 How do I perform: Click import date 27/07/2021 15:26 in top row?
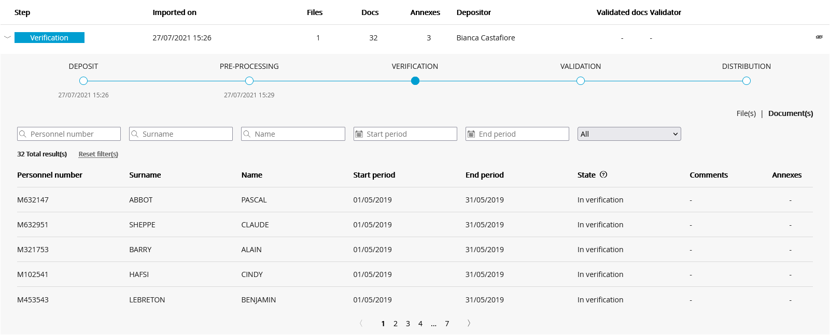click(x=182, y=38)
